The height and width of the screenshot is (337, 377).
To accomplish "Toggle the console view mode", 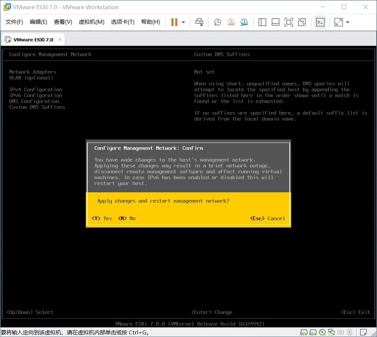I will (319, 22).
